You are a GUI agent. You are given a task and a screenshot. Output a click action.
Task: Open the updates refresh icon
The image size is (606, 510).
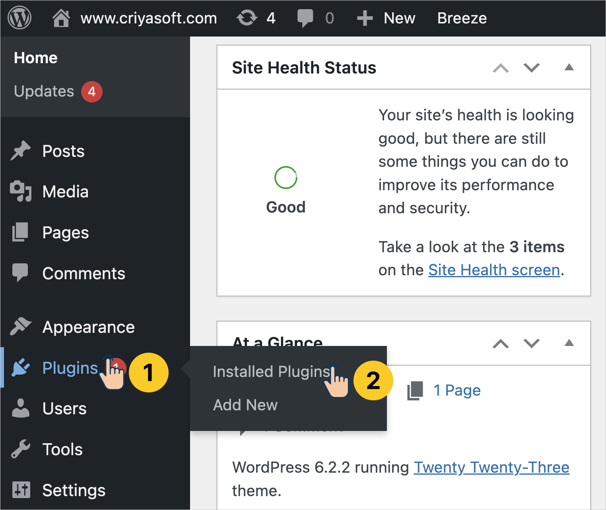(247, 18)
